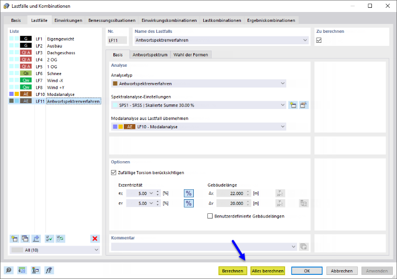
Task: Open Modalanalyse aus Lastfall dropdown
Action: [283, 127]
